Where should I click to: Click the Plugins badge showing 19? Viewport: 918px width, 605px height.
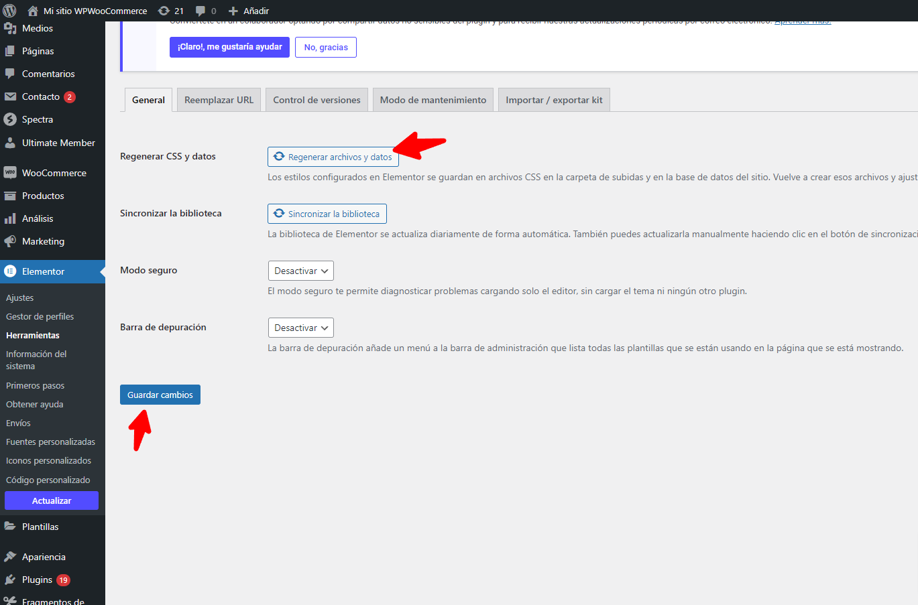point(63,580)
